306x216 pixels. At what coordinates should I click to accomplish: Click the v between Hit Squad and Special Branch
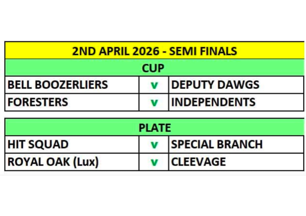pos(154,145)
